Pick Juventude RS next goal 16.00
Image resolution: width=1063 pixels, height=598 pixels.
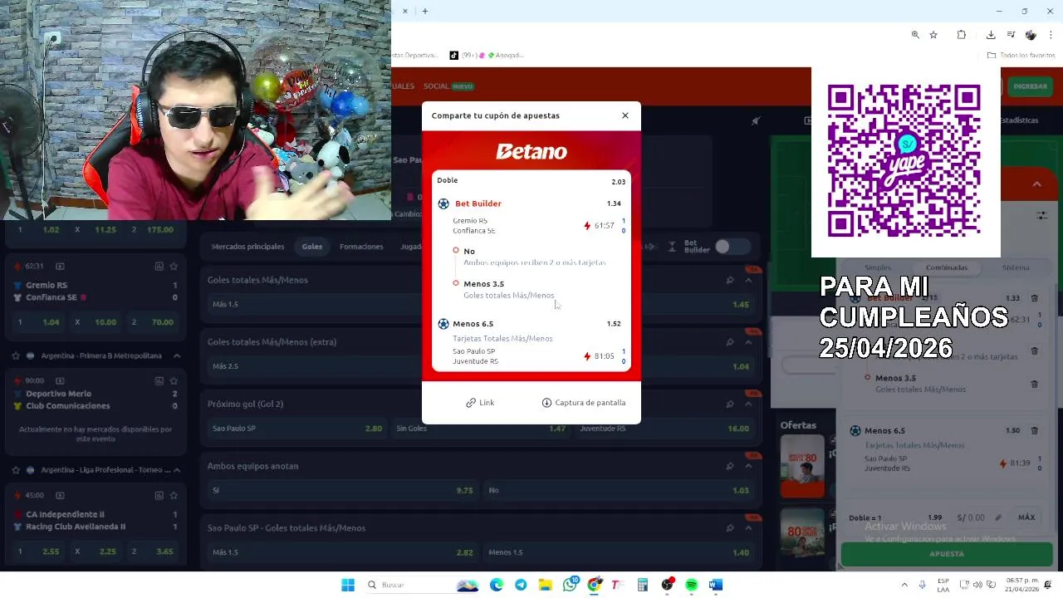coord(664,429)
